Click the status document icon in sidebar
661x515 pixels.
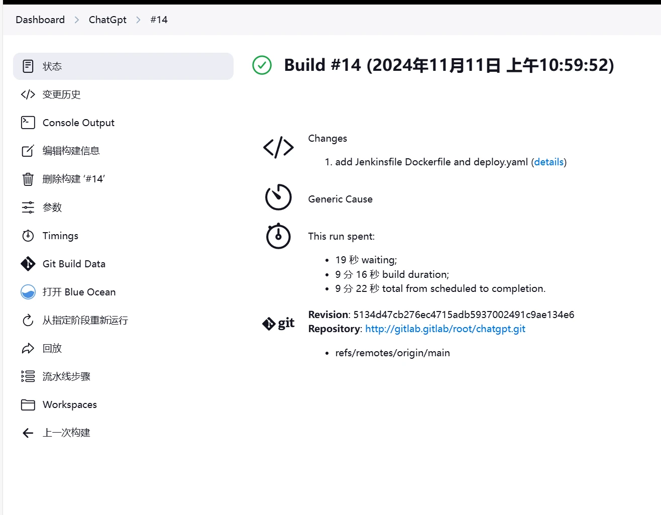tap(28, 66)
